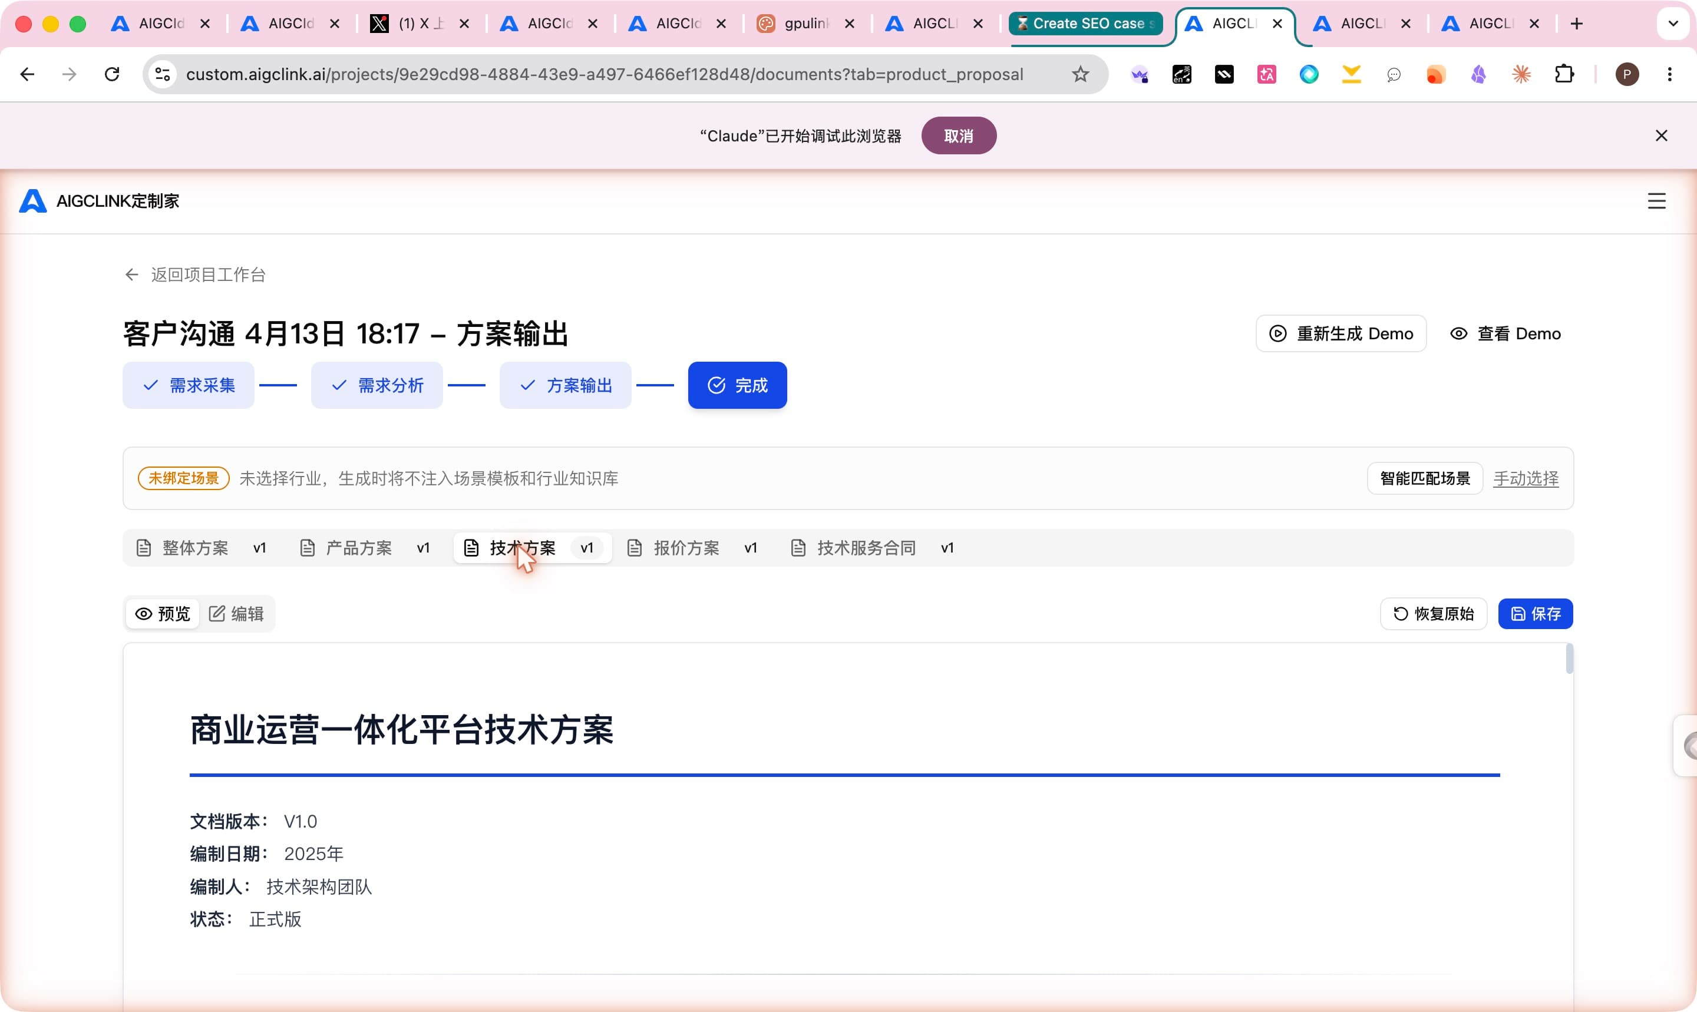Click the 状态 正式版 line
Screen dimensions: 1697x1012
(x=246, y=920)
